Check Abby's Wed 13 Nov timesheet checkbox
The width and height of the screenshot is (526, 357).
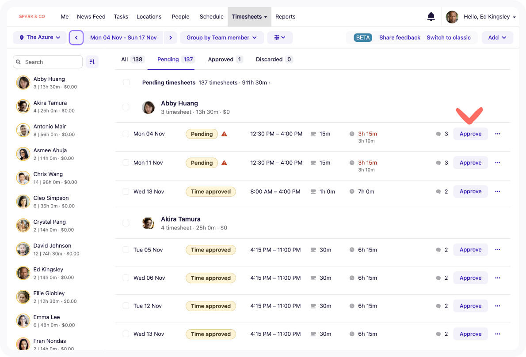click(x=126, y=192)
